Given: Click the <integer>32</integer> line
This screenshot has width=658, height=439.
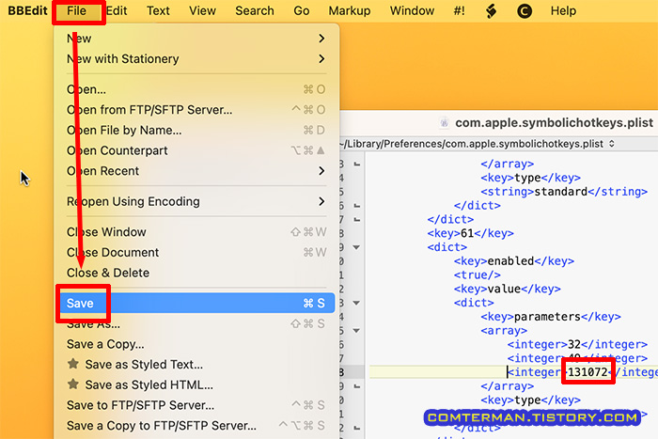Looking at the screenshot, I should pos(577,345).
